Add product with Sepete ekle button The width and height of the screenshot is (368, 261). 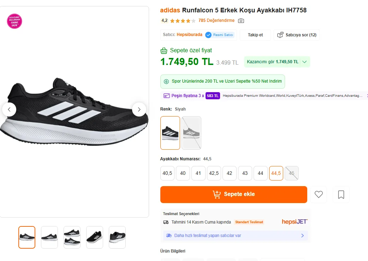click(x=234, y=195)
